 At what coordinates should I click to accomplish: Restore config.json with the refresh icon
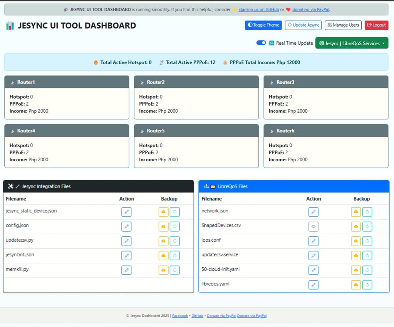pyautogui.click(x=175, y=227)
